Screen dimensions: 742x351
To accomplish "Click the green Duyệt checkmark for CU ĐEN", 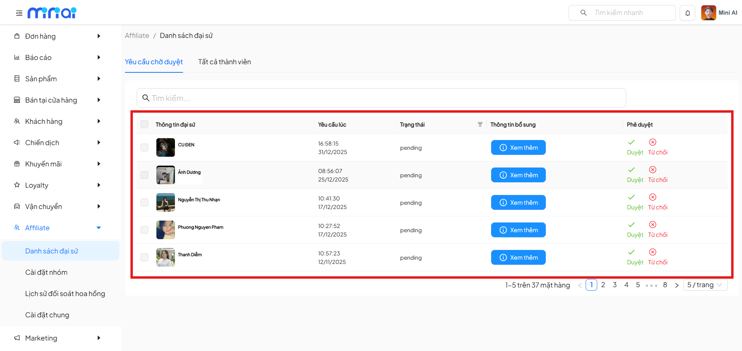I will click(x=631, y=142).
